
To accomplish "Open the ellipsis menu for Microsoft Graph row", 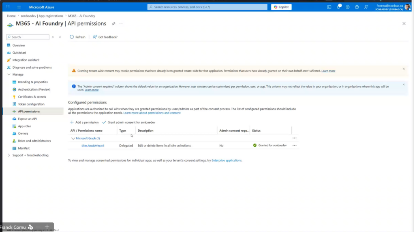I will point(294,138).
